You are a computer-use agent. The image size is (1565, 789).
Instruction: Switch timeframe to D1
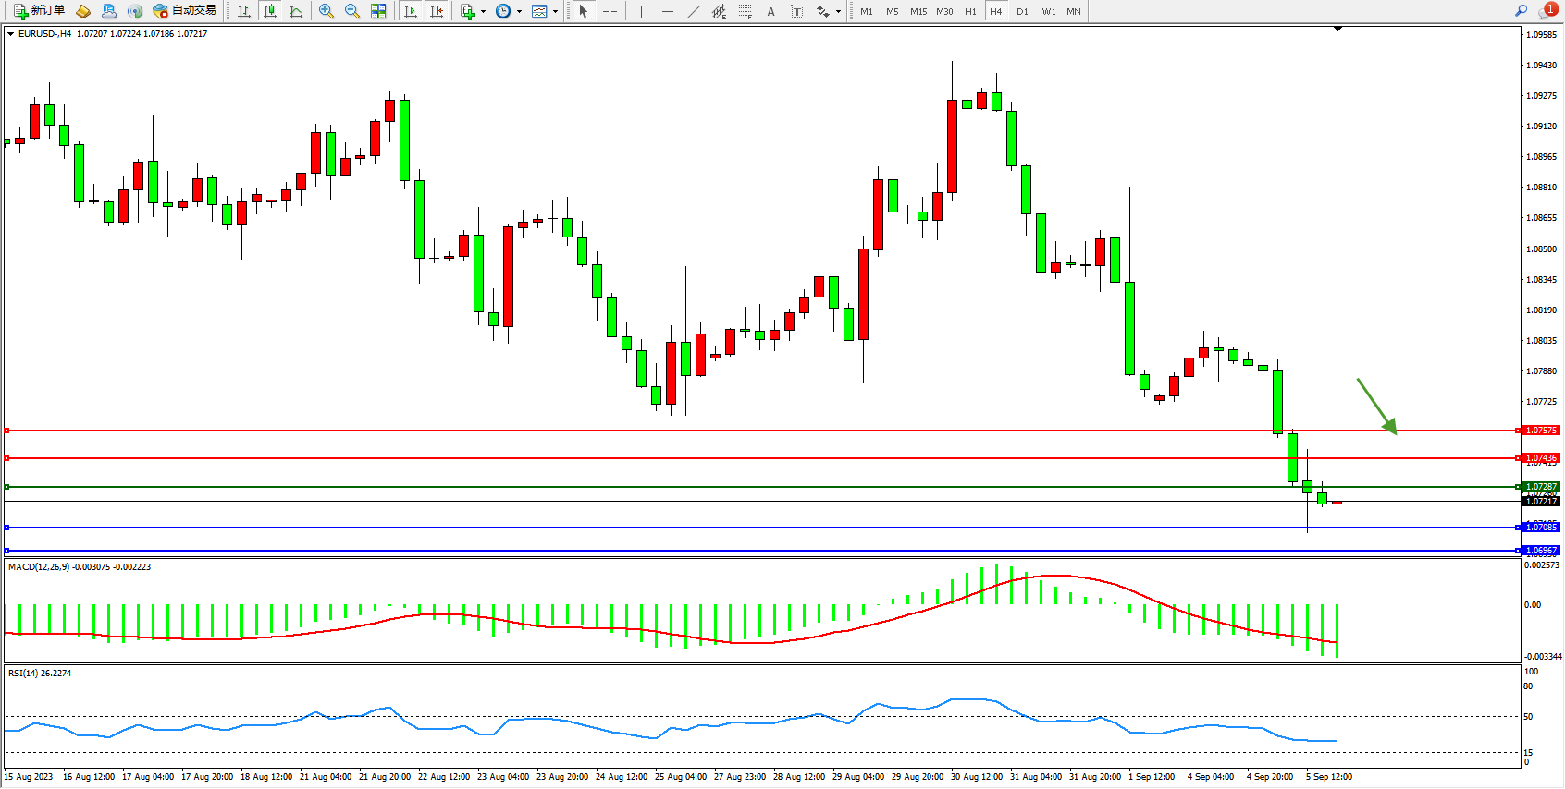pyautogui.click(x=1022, y=11)
